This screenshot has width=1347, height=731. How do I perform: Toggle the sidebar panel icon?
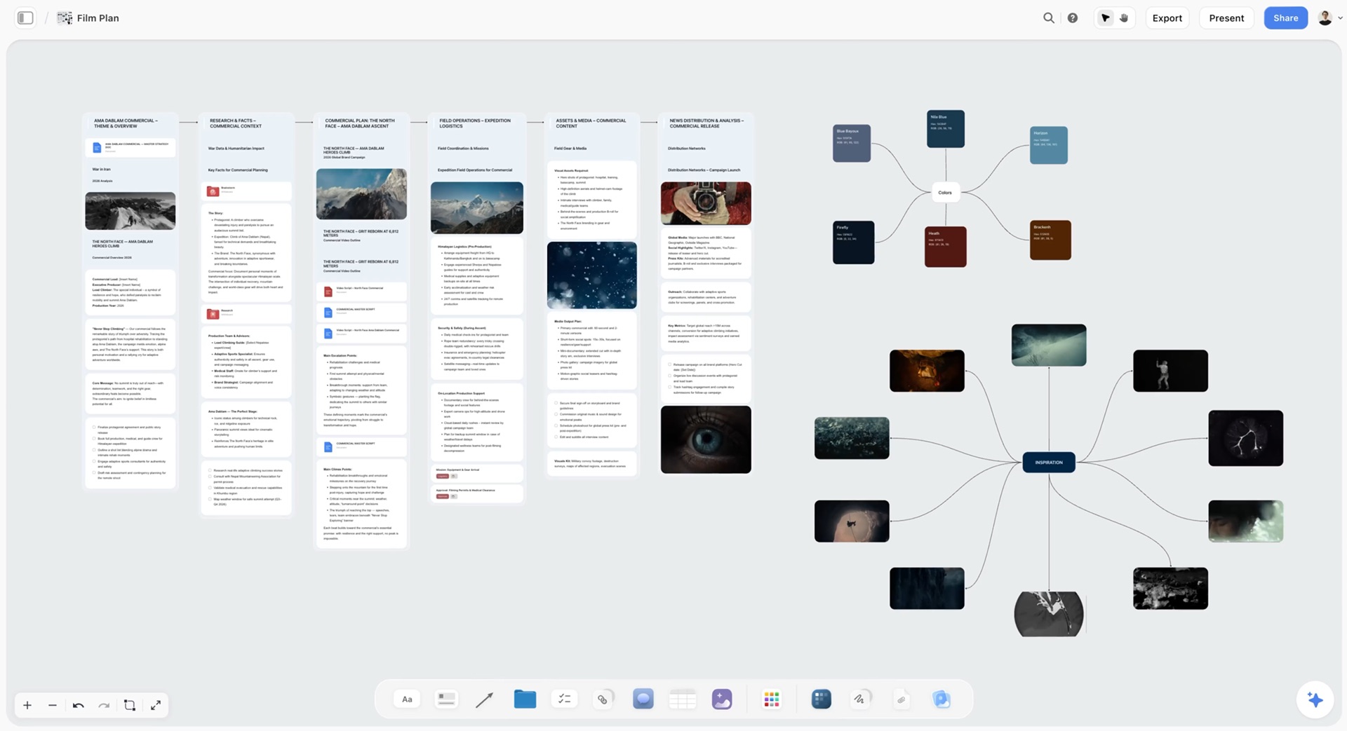25,18
